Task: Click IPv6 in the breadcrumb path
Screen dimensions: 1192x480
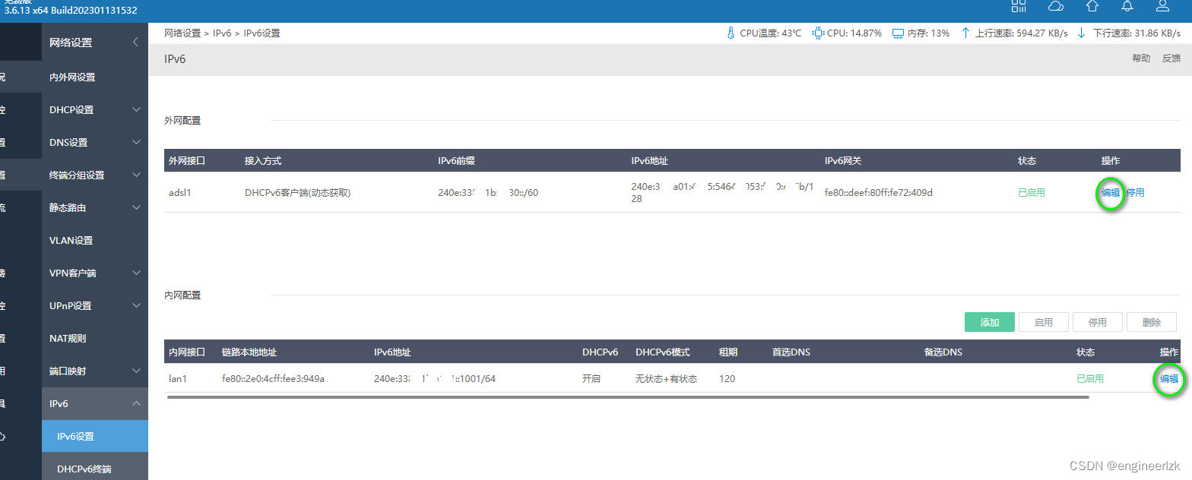Action: point(222,33)
